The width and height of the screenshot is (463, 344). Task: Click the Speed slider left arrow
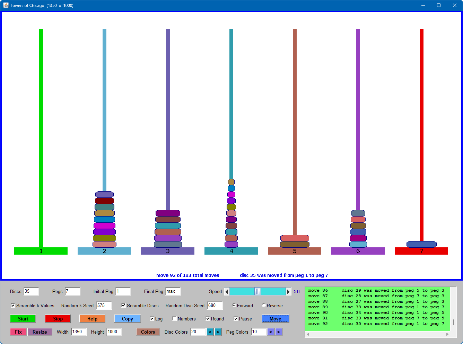[227, 291]
